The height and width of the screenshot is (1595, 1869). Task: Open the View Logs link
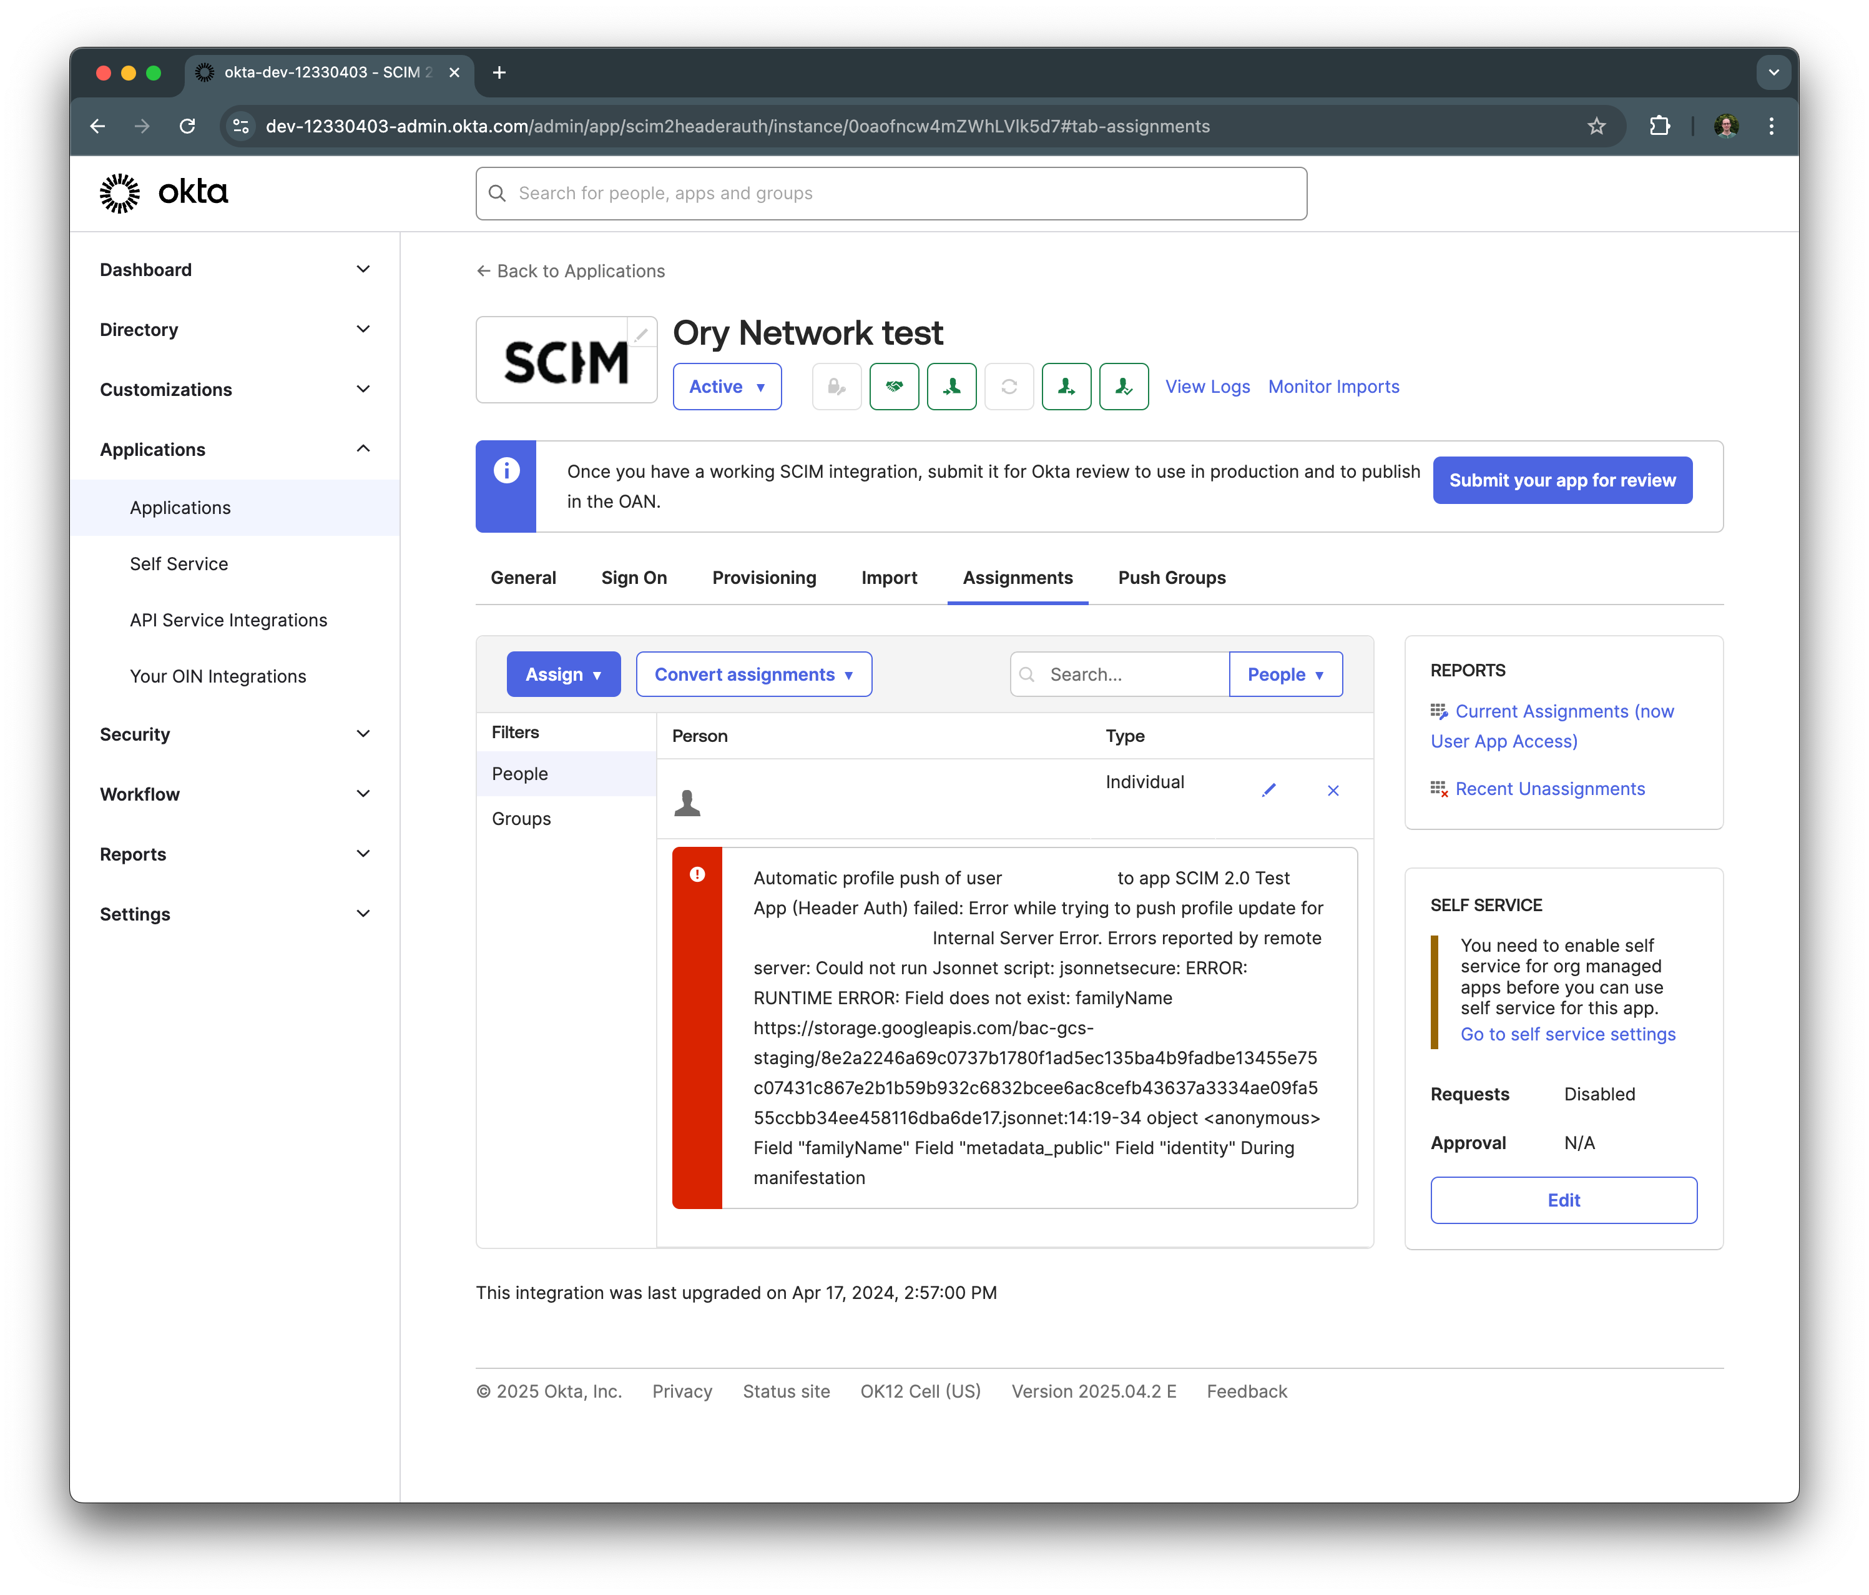[1207, 387]
